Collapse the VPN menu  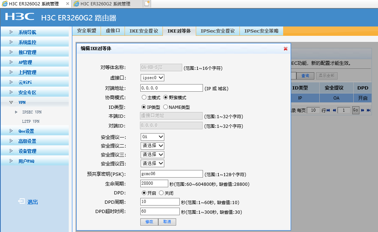click(35, 102)
